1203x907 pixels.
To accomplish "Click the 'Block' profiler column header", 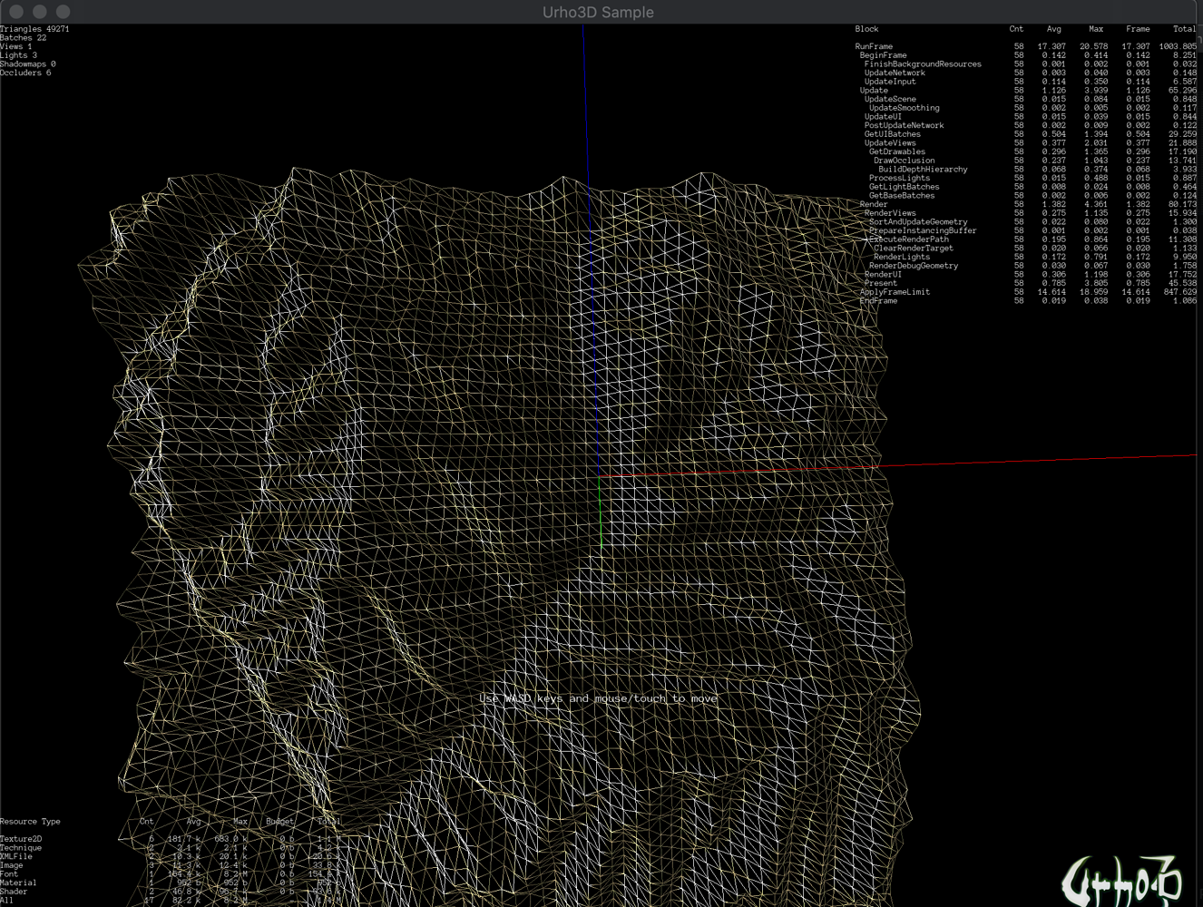I will pos(866,29).
